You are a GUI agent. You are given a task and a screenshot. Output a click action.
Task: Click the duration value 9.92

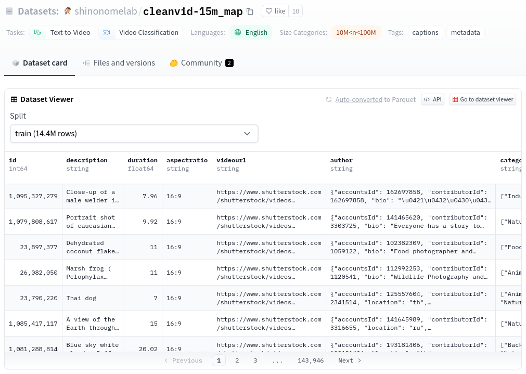coord(143,222)
